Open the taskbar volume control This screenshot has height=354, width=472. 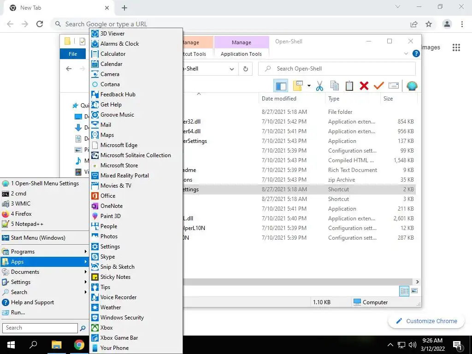pos(413,345)
